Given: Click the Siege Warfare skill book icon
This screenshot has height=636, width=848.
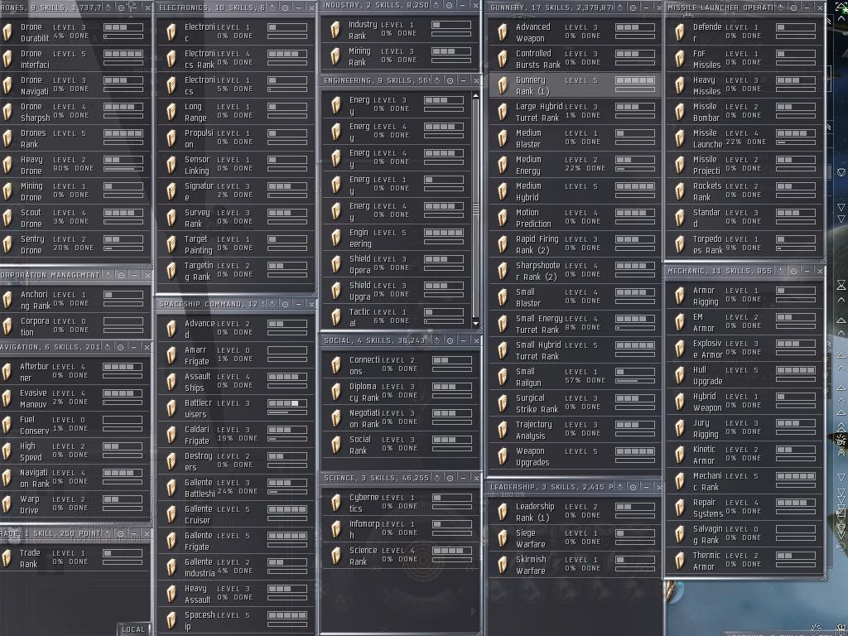Looking at the screenshot, I should (x=503, y=538).
